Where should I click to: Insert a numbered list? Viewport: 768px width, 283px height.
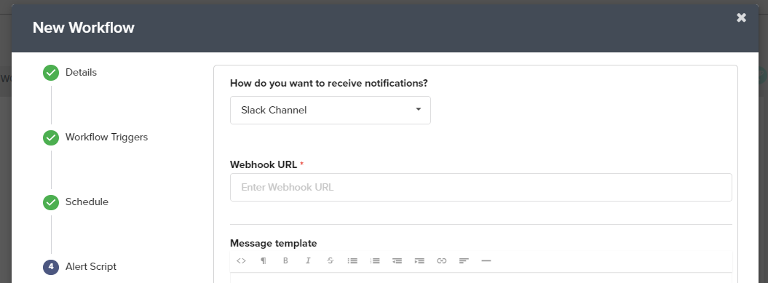coord(375,260)
